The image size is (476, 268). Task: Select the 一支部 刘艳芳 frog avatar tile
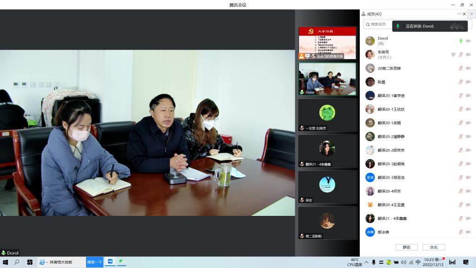(327, 114)
